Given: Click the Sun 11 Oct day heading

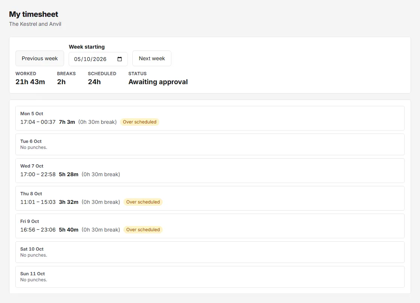Looking at the screenshot, I should (32, 273).
